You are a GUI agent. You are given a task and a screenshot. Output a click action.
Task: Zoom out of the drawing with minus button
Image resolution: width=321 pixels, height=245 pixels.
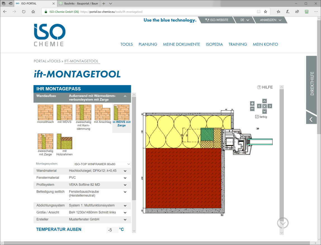[252, 109]
